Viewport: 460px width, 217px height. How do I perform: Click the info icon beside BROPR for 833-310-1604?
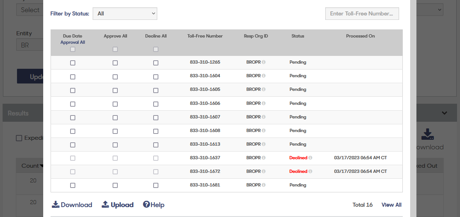264,76
